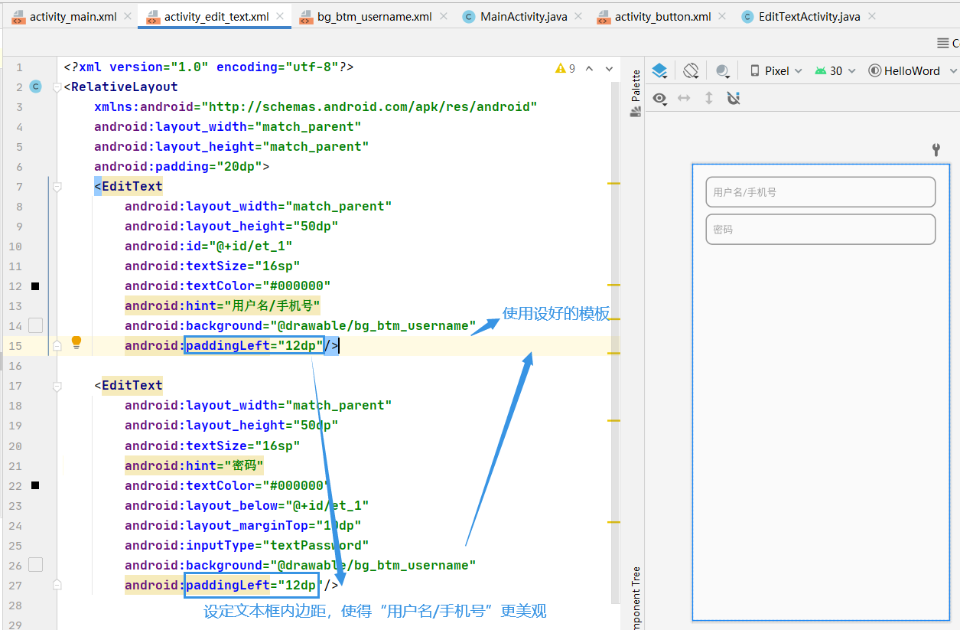Click the yellow lightbulb intention icon
This screenshot has height=630, width=960.
[76, 342]
